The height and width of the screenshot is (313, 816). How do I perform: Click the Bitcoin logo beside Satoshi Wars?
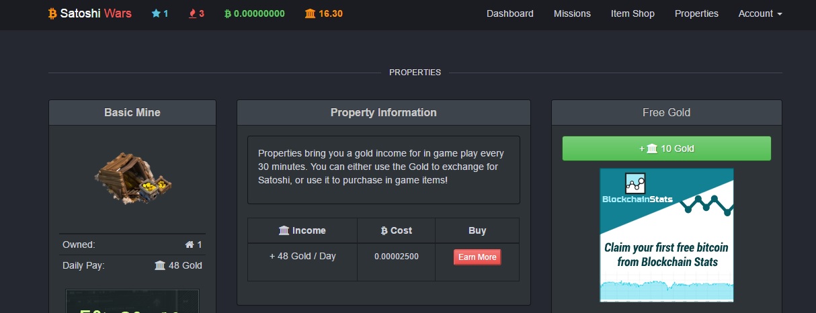(53, 13)
